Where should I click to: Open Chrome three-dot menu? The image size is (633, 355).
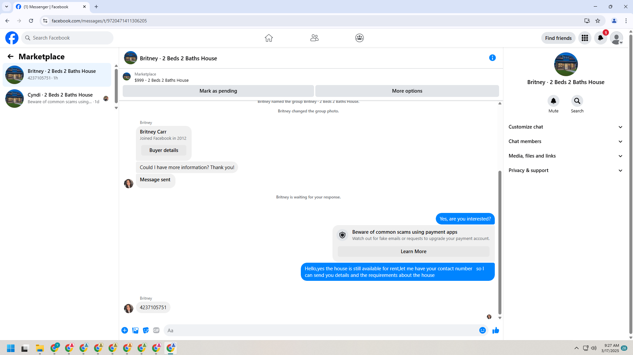626,21
